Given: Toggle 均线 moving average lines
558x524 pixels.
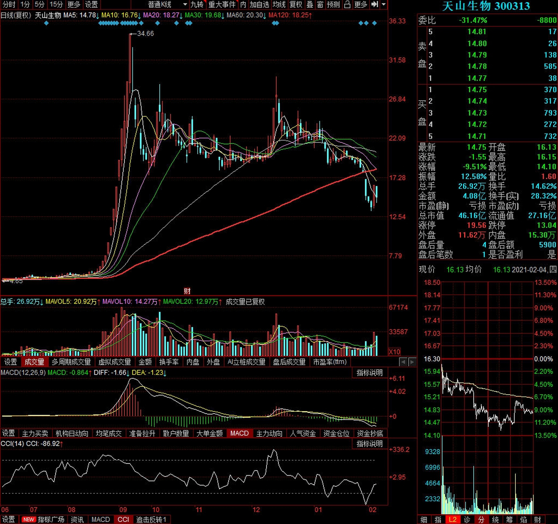Looking at the screenshot, I should pos(279,5).
